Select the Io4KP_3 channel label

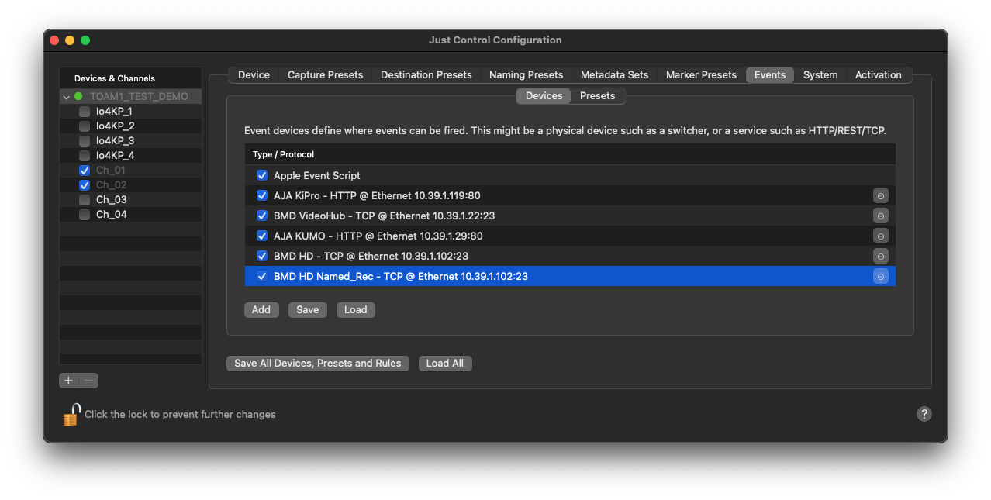click(115, 141)
